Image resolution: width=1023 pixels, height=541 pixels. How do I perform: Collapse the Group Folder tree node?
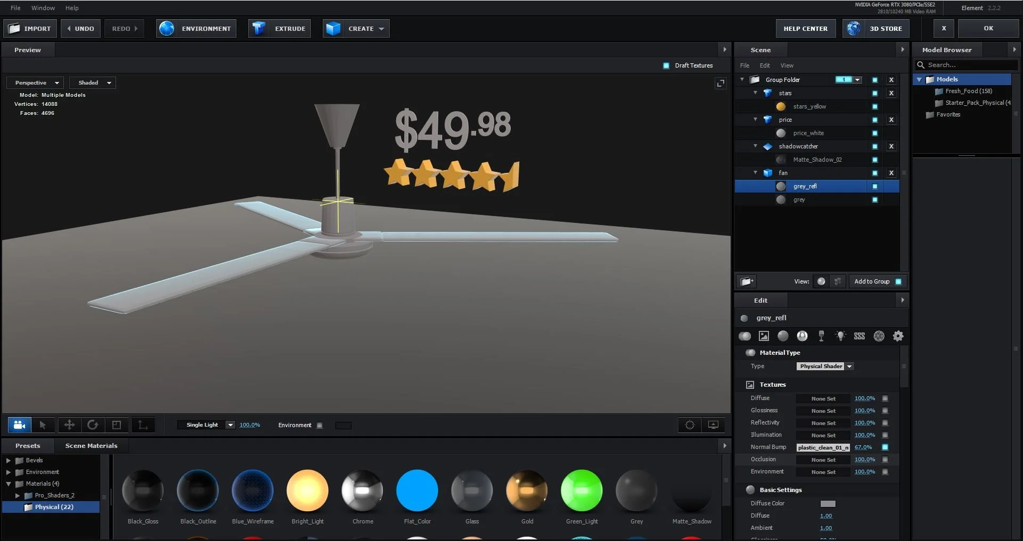742,80
